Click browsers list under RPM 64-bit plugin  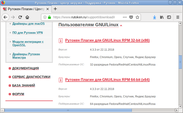click(123, 97)
